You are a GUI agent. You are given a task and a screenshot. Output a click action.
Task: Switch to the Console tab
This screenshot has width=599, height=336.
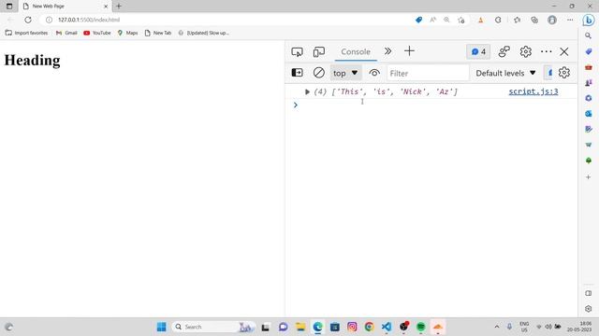(356, 52)
